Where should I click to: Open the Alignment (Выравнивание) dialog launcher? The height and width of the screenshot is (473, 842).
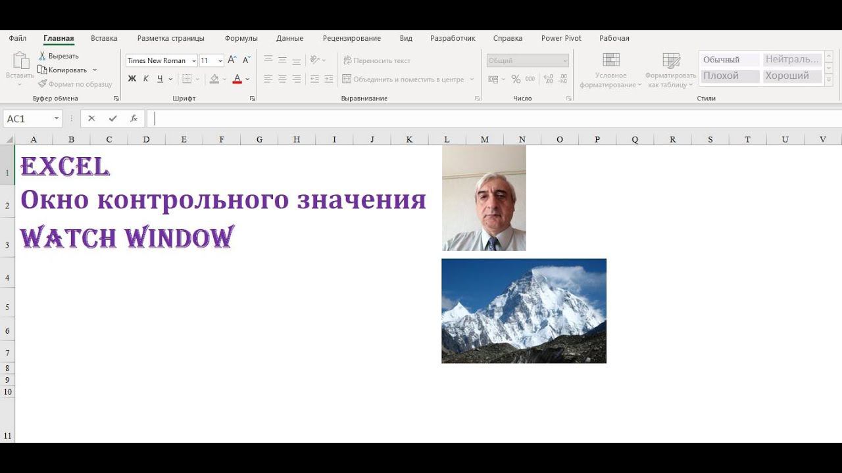[x=478, y=99]
